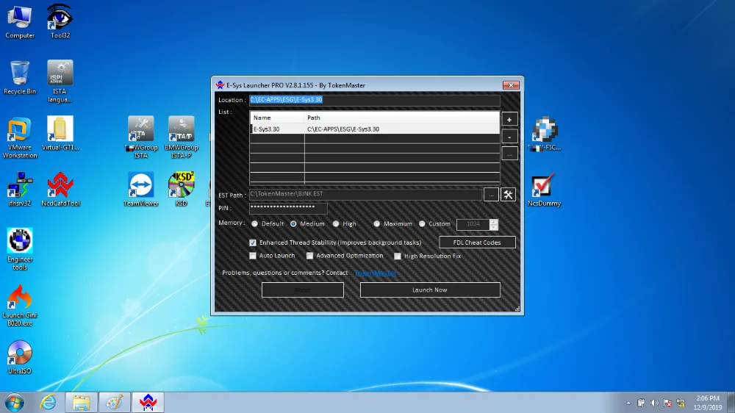Select the NcsDummy desktop icon
The height and width of the screenshot is (413, 735).
[x=544, y=190]
